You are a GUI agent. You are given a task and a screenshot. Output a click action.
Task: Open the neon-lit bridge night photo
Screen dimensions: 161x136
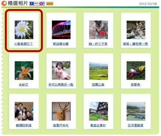coord(61,30)
